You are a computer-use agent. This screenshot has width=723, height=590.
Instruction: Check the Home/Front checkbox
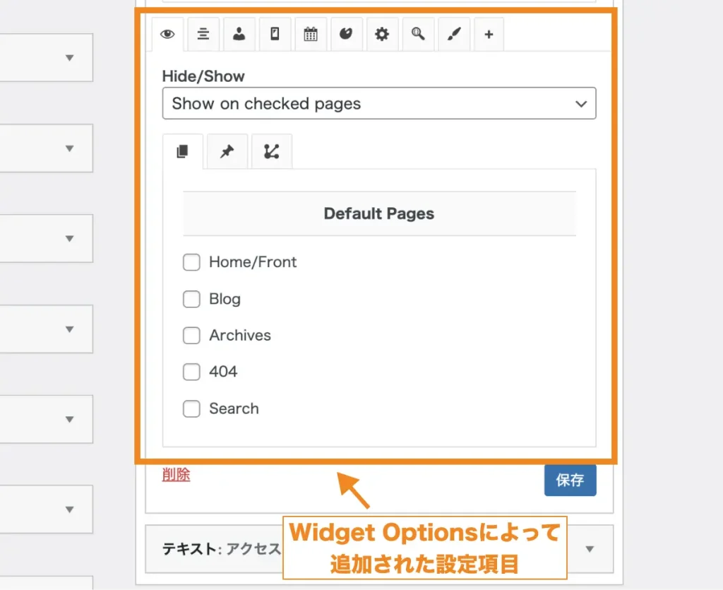point(191,263)
